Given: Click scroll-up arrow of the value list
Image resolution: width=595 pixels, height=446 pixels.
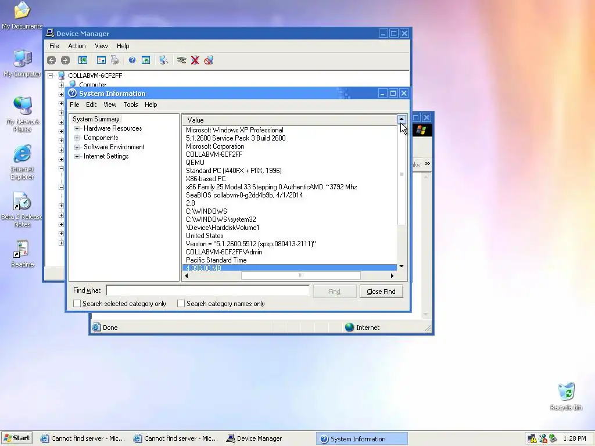Looking at the screenshot, I should [402, 119].
